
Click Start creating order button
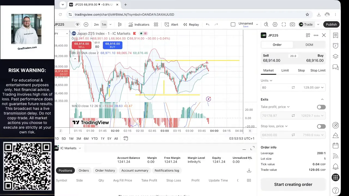293,185
